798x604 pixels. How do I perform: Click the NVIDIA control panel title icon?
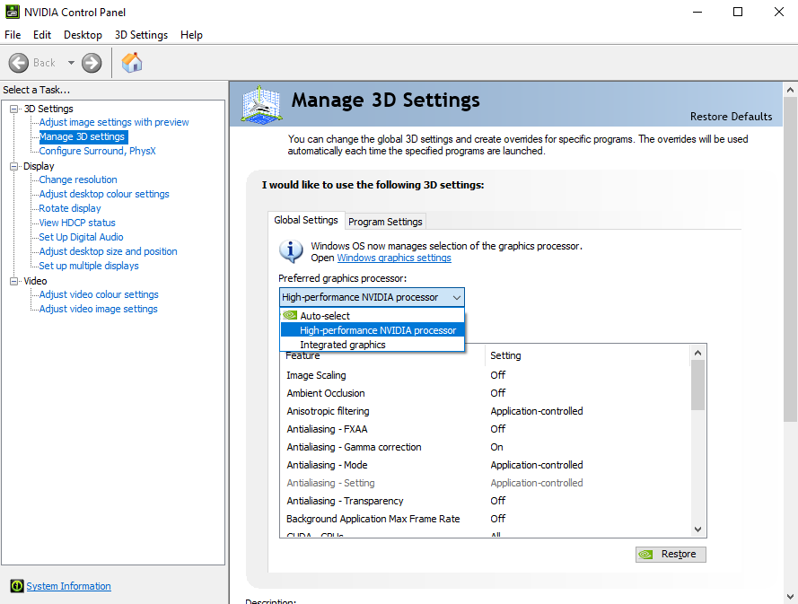pos(12,13)
